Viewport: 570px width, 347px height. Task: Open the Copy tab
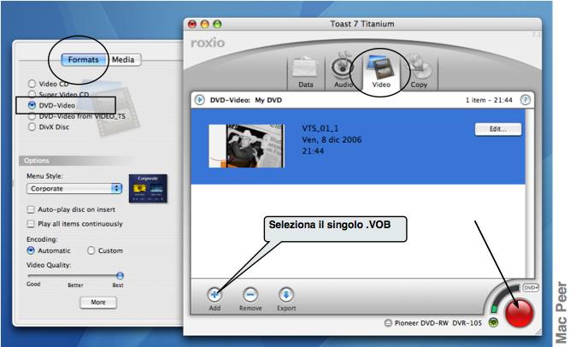pyautogui.click(x=419, y=73)
